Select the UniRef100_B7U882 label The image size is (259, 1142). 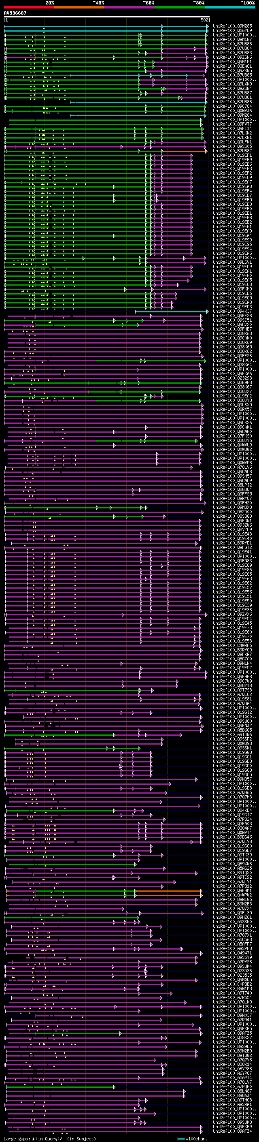pyautogui.click(x=232, y=151)
